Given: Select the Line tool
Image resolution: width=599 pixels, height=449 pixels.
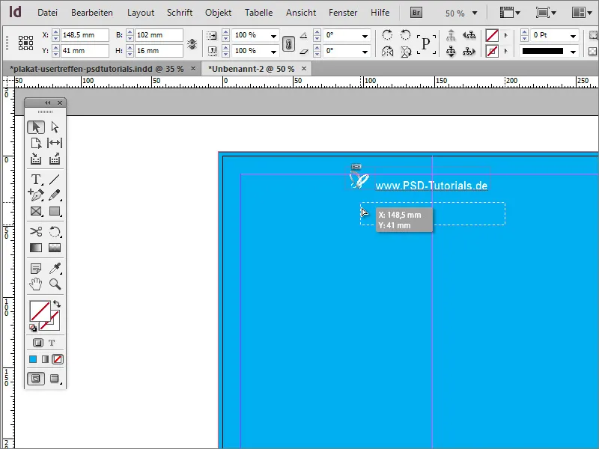Looking at the screenshot, I should (55, 179).
